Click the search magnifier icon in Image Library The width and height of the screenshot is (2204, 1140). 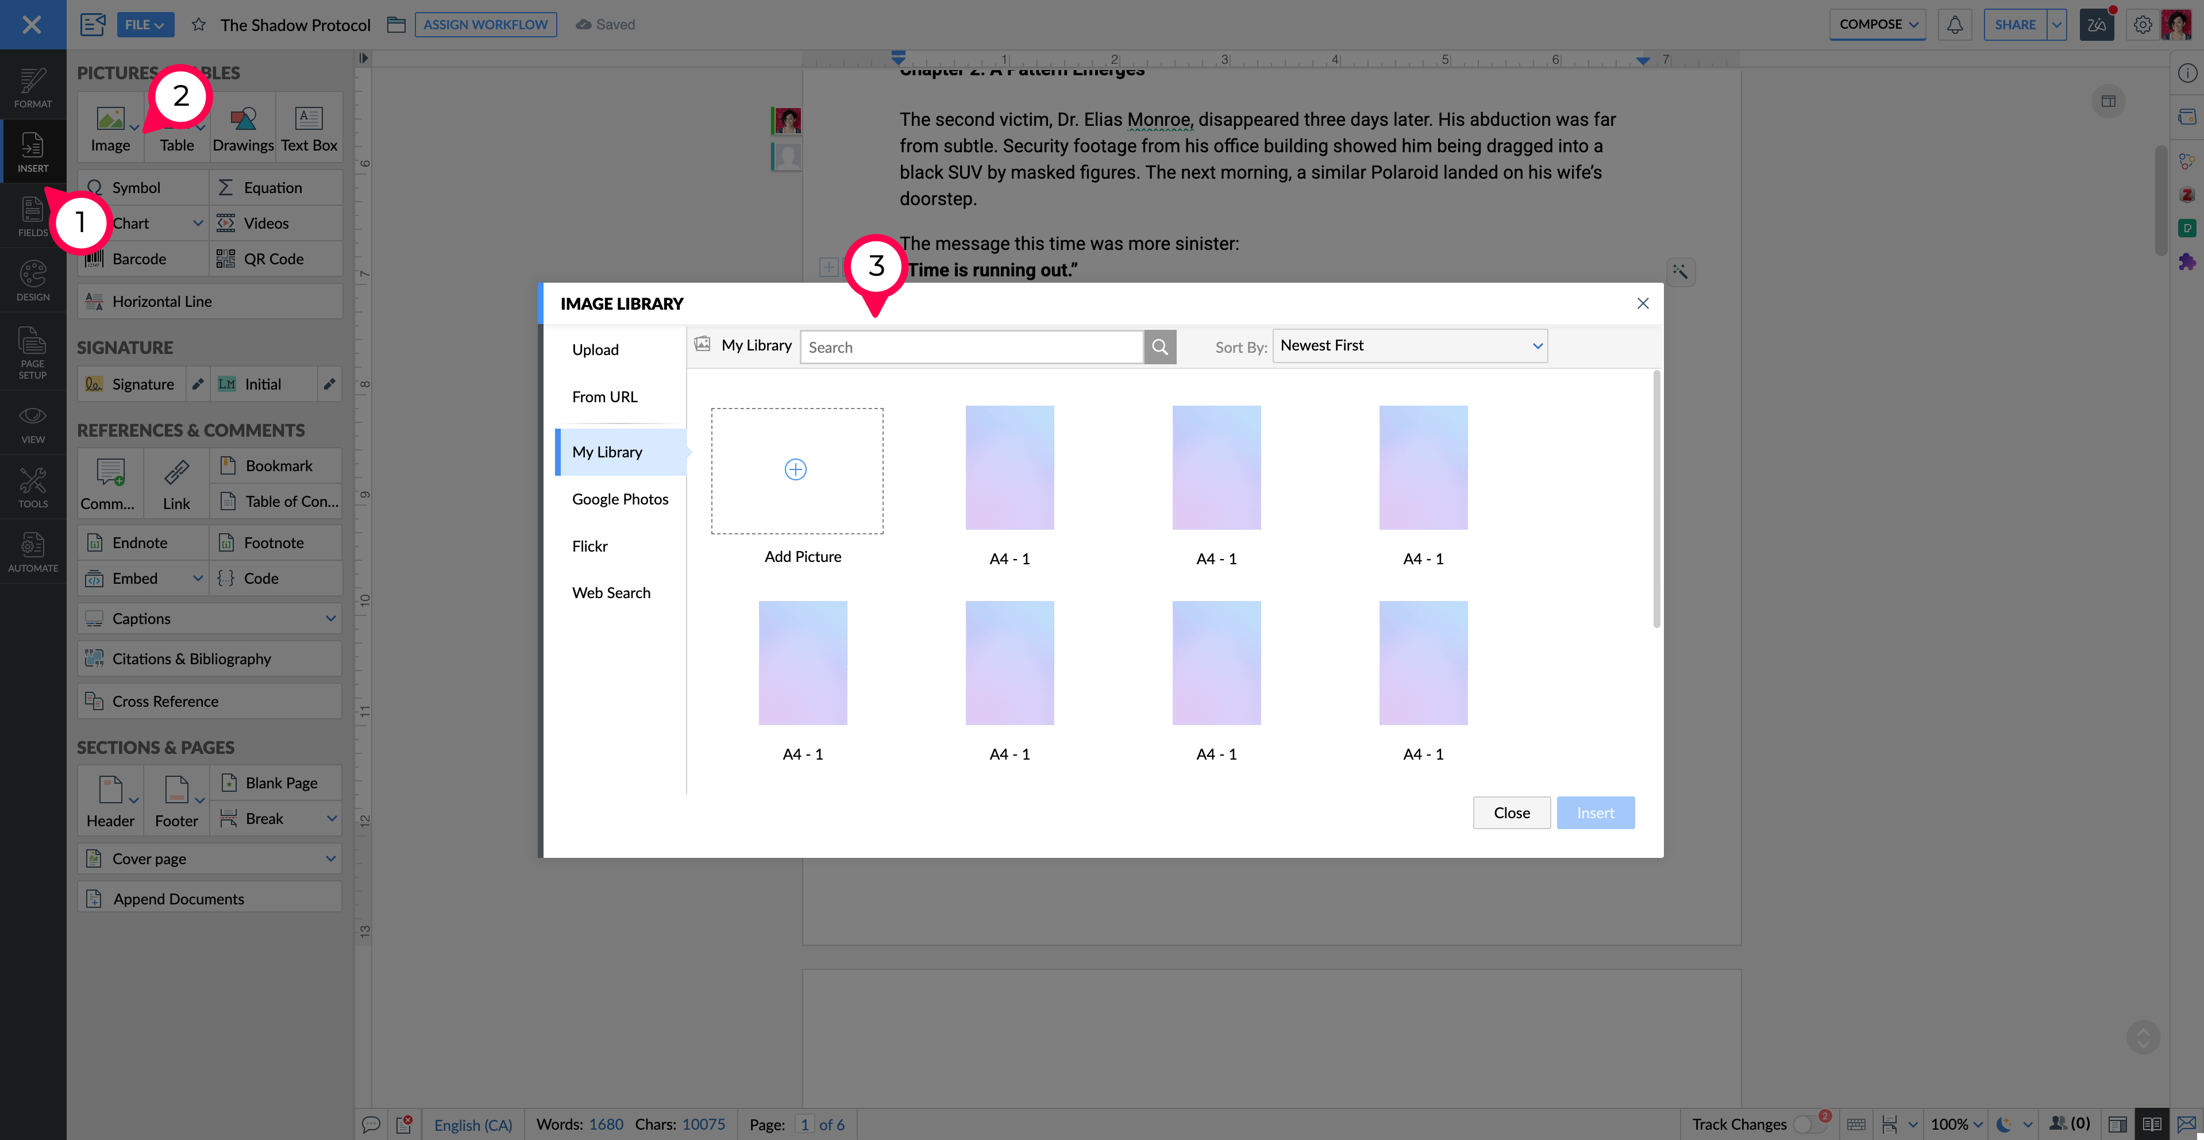click(1159, 346)
